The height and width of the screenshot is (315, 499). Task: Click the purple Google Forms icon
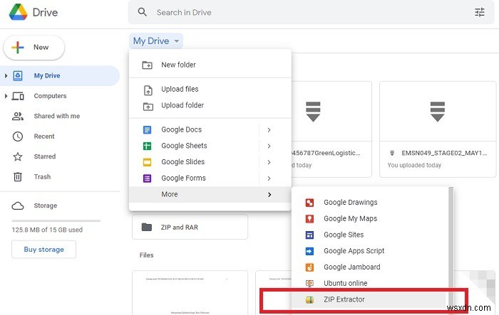pyautogui.click(x=147, y=178)
